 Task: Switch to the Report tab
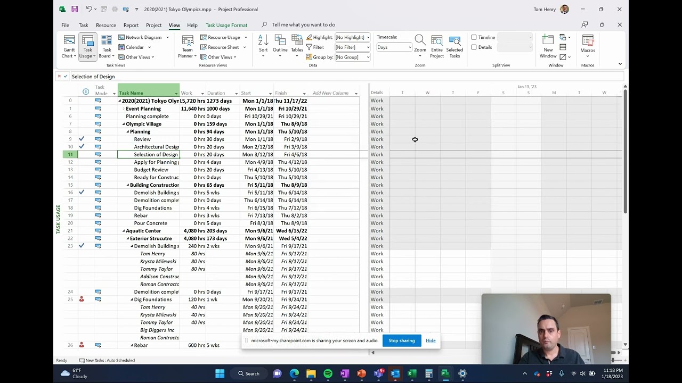(x=131, y=25)
